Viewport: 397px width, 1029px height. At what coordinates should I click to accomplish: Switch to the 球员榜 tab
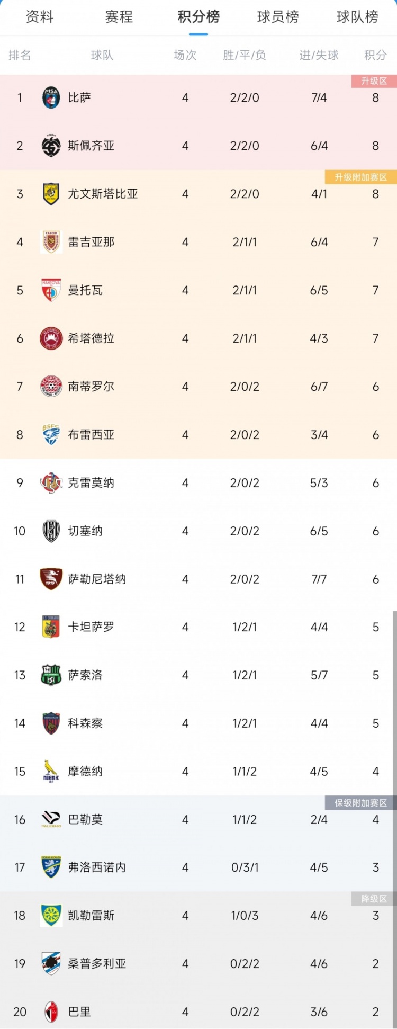pos(278,17)
